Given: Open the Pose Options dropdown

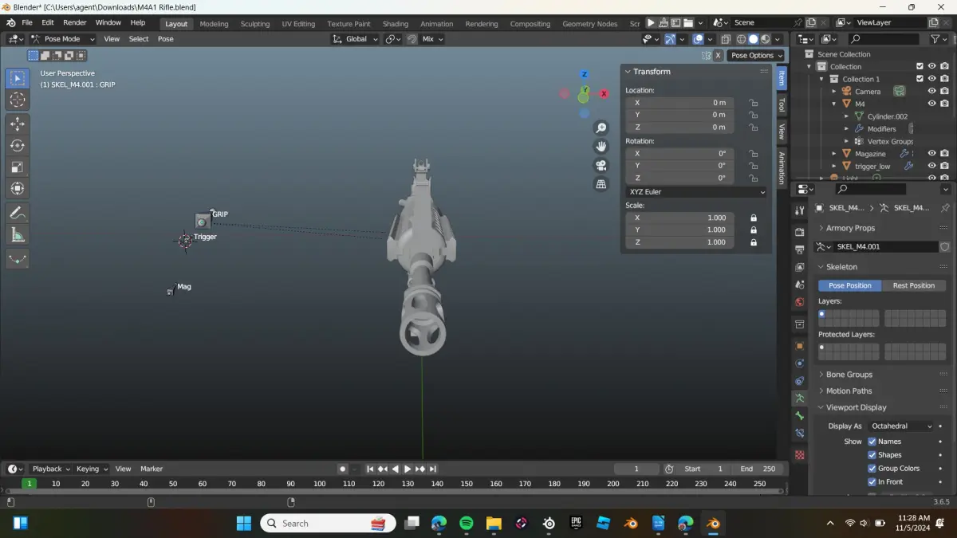Looking at the screenshot, I should pyautogui.click(x=756, y=55).
